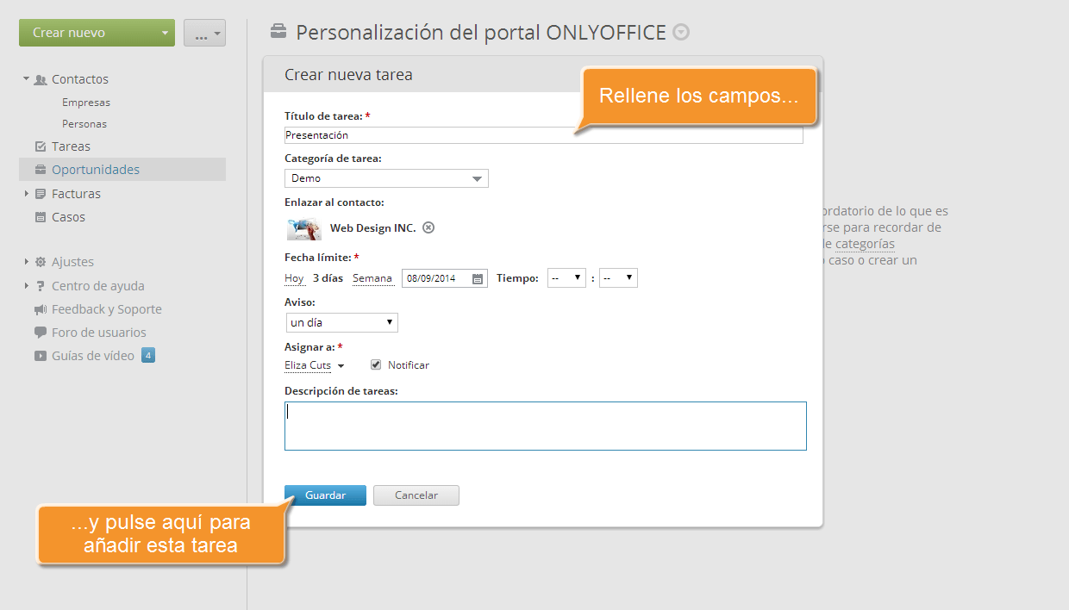This screenshot has width=1069, height=610.
Task: Click the Centro de ayuda question icon
Action: coord(40,286)
